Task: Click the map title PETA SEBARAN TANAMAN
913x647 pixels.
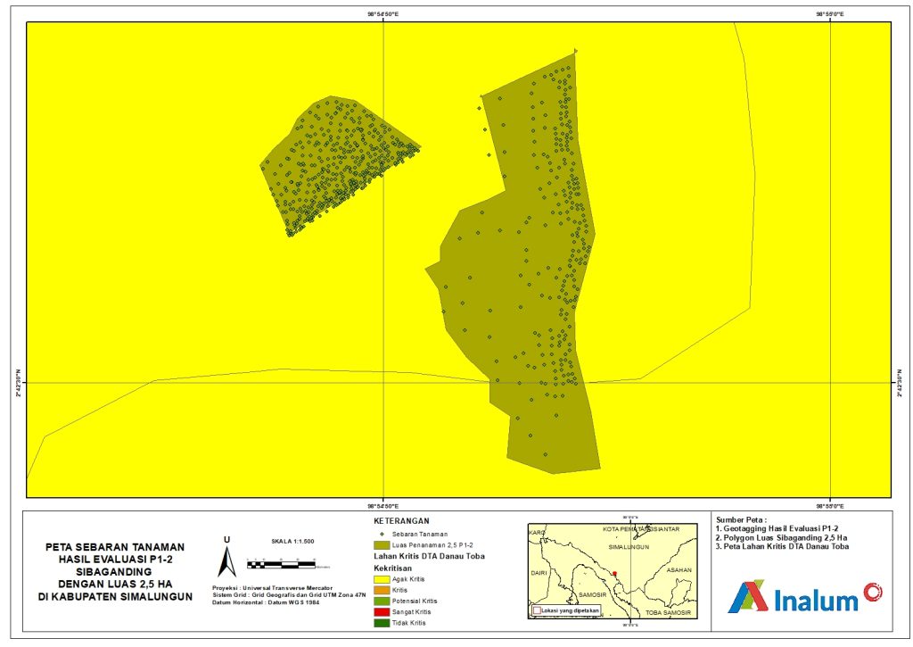Action: coord(114,547)
